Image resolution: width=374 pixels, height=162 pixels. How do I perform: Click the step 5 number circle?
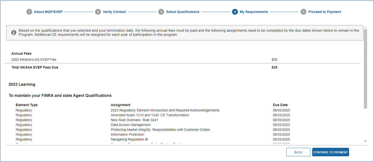(303, 12)
